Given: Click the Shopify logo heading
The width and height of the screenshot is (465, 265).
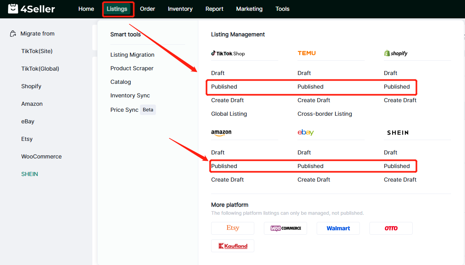Looking at the screenshot, I should (x=395, y=53).
